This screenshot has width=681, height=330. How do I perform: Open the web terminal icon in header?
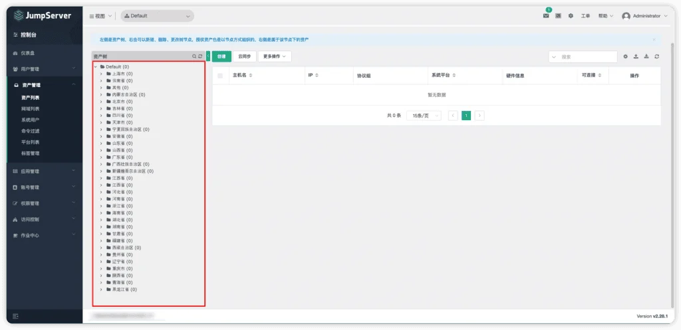click(558, 16)
